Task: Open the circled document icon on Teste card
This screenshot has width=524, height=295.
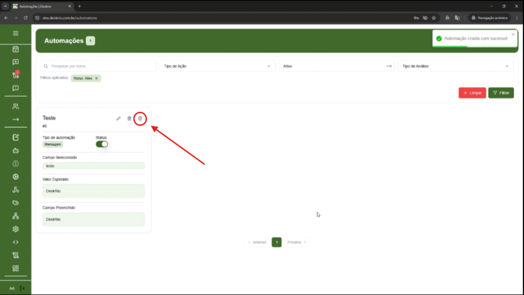Action: [x=140, y=119]
